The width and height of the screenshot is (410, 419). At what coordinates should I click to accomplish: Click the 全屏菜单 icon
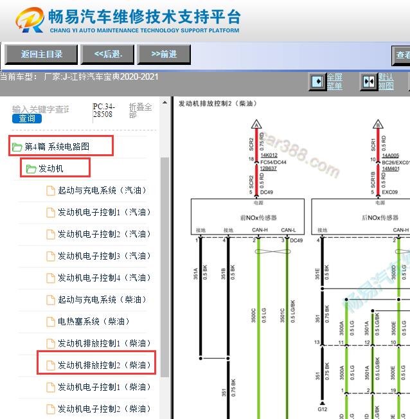pos(317,81)
